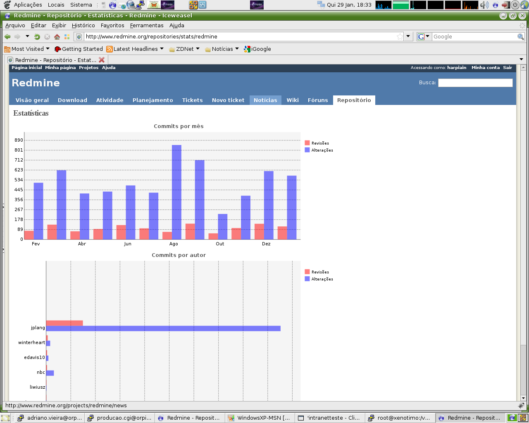
Task: Open the Planejamento tab
Action: pos(153,100)
